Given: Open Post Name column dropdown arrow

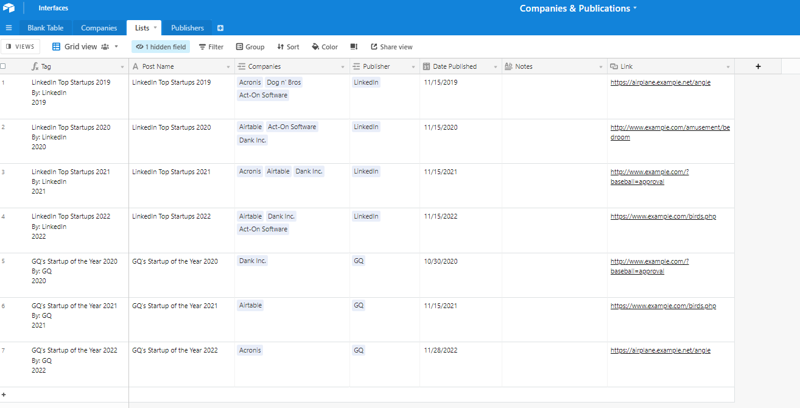Looking at the screenshot, I should 228,67.
